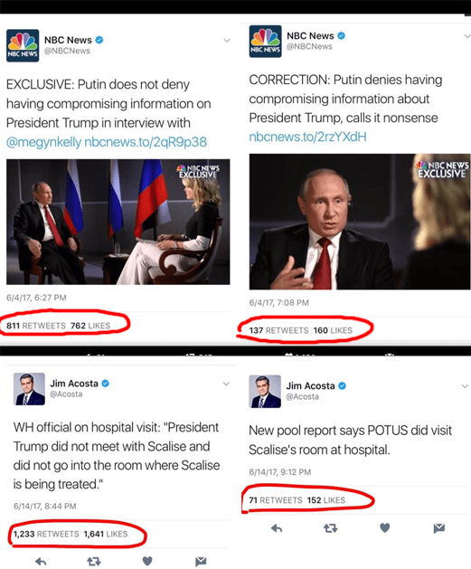The image size is (471, 569).
Task: Retweet the Acosta 9:12 PM pool report tweet
Action: 330,528
